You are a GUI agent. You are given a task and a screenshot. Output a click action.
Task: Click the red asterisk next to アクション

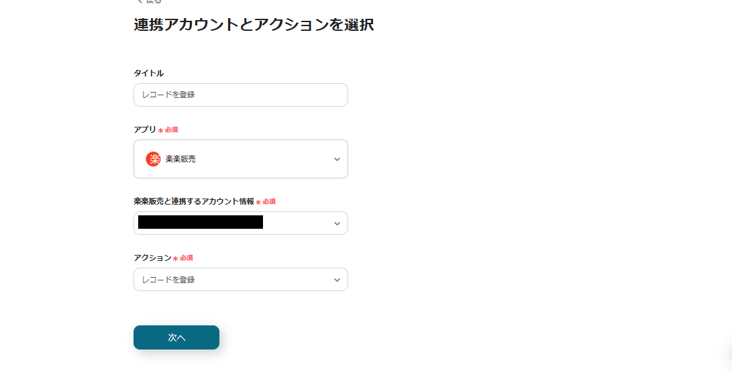click(x=176, y=258)
